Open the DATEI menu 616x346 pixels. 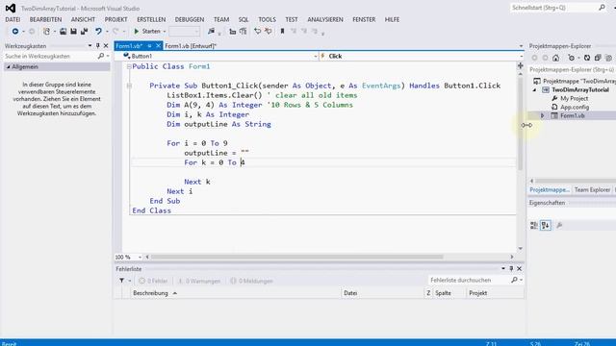tap(13, 19)
